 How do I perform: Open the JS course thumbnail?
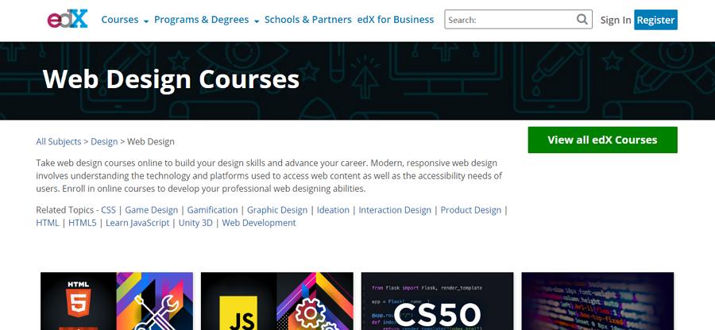pyautogui.click(x=276, y=301)
